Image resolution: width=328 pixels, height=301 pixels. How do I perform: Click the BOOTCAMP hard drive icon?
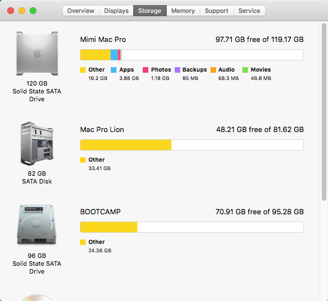pyautogui.click(x=37, y=224)
